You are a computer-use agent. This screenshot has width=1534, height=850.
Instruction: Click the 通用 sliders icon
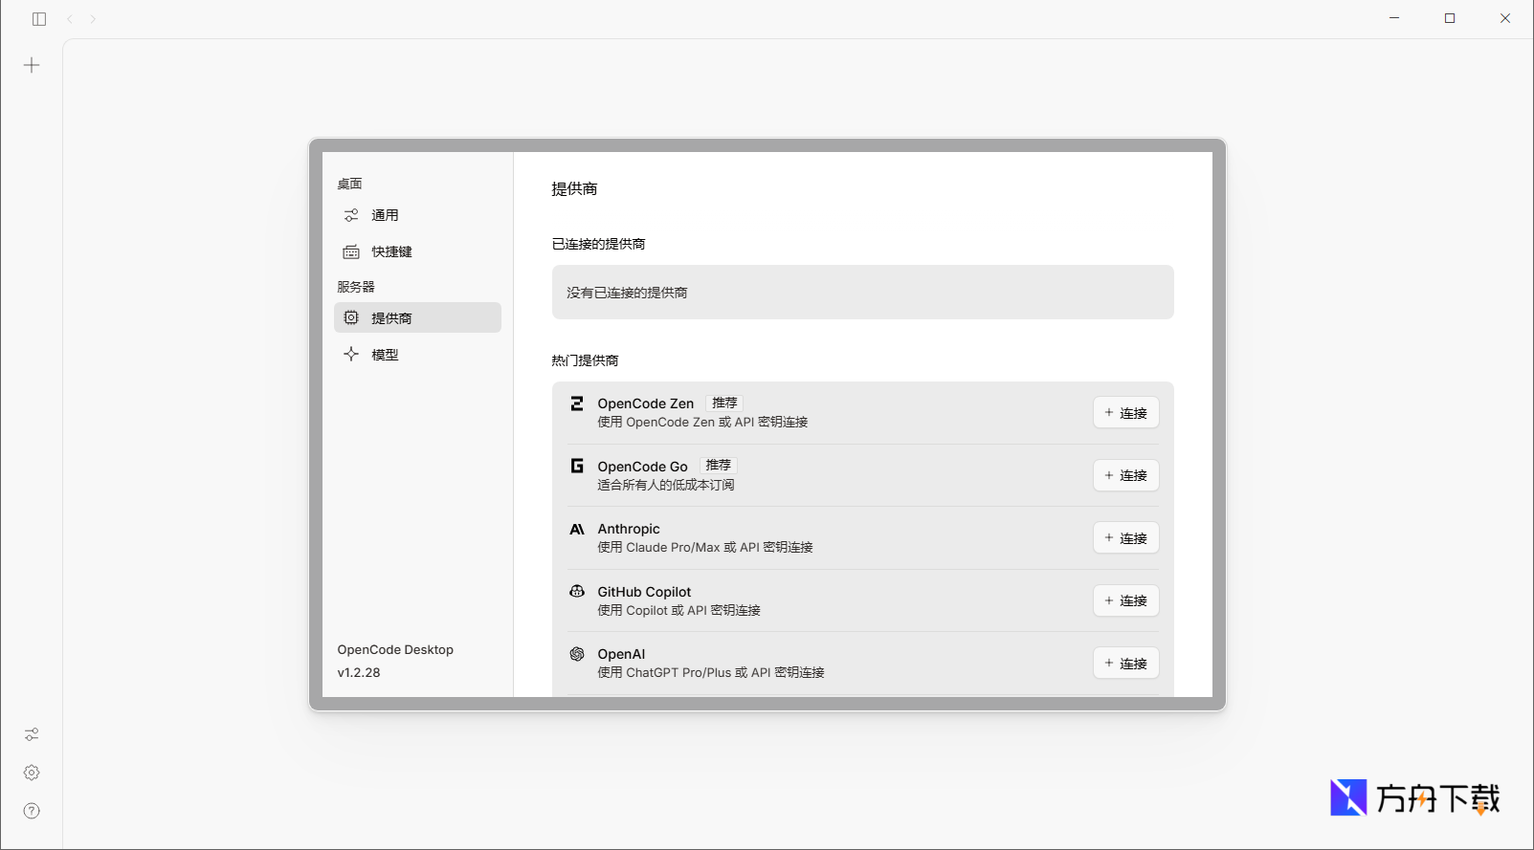point(351,215)
